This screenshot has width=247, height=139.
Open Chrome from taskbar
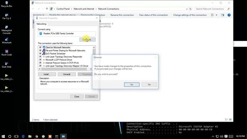(37, 136)
